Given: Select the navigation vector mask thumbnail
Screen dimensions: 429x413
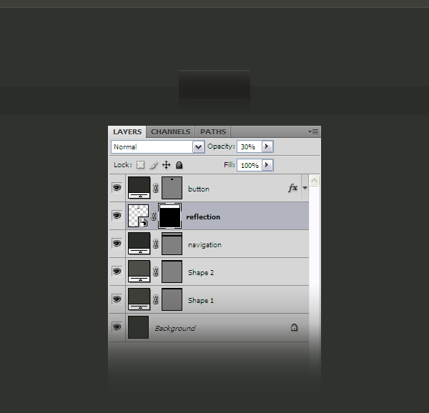Looking at the screenshot, I should click(172, 244).
